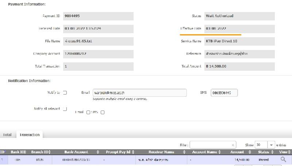Sort by Prompt Pay Id column arrows

click(133, 152)
